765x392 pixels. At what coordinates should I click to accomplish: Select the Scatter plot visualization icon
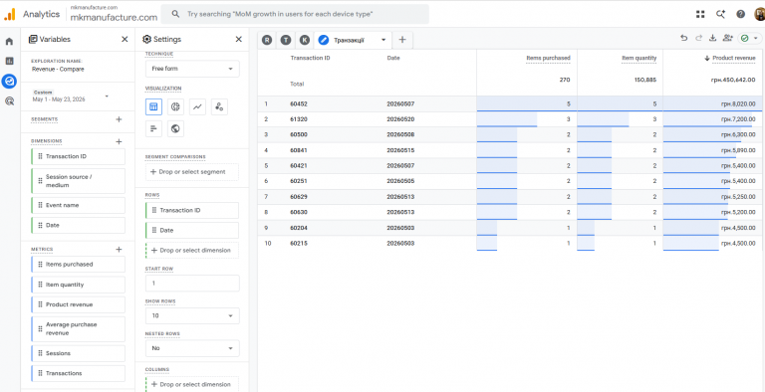coord(219,106)
